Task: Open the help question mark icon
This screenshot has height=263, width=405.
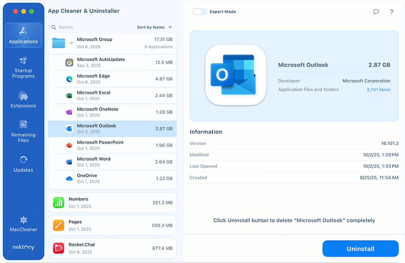Action: [391, 12]
